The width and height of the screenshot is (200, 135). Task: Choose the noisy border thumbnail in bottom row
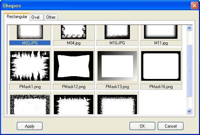click(x=30, y=104)
